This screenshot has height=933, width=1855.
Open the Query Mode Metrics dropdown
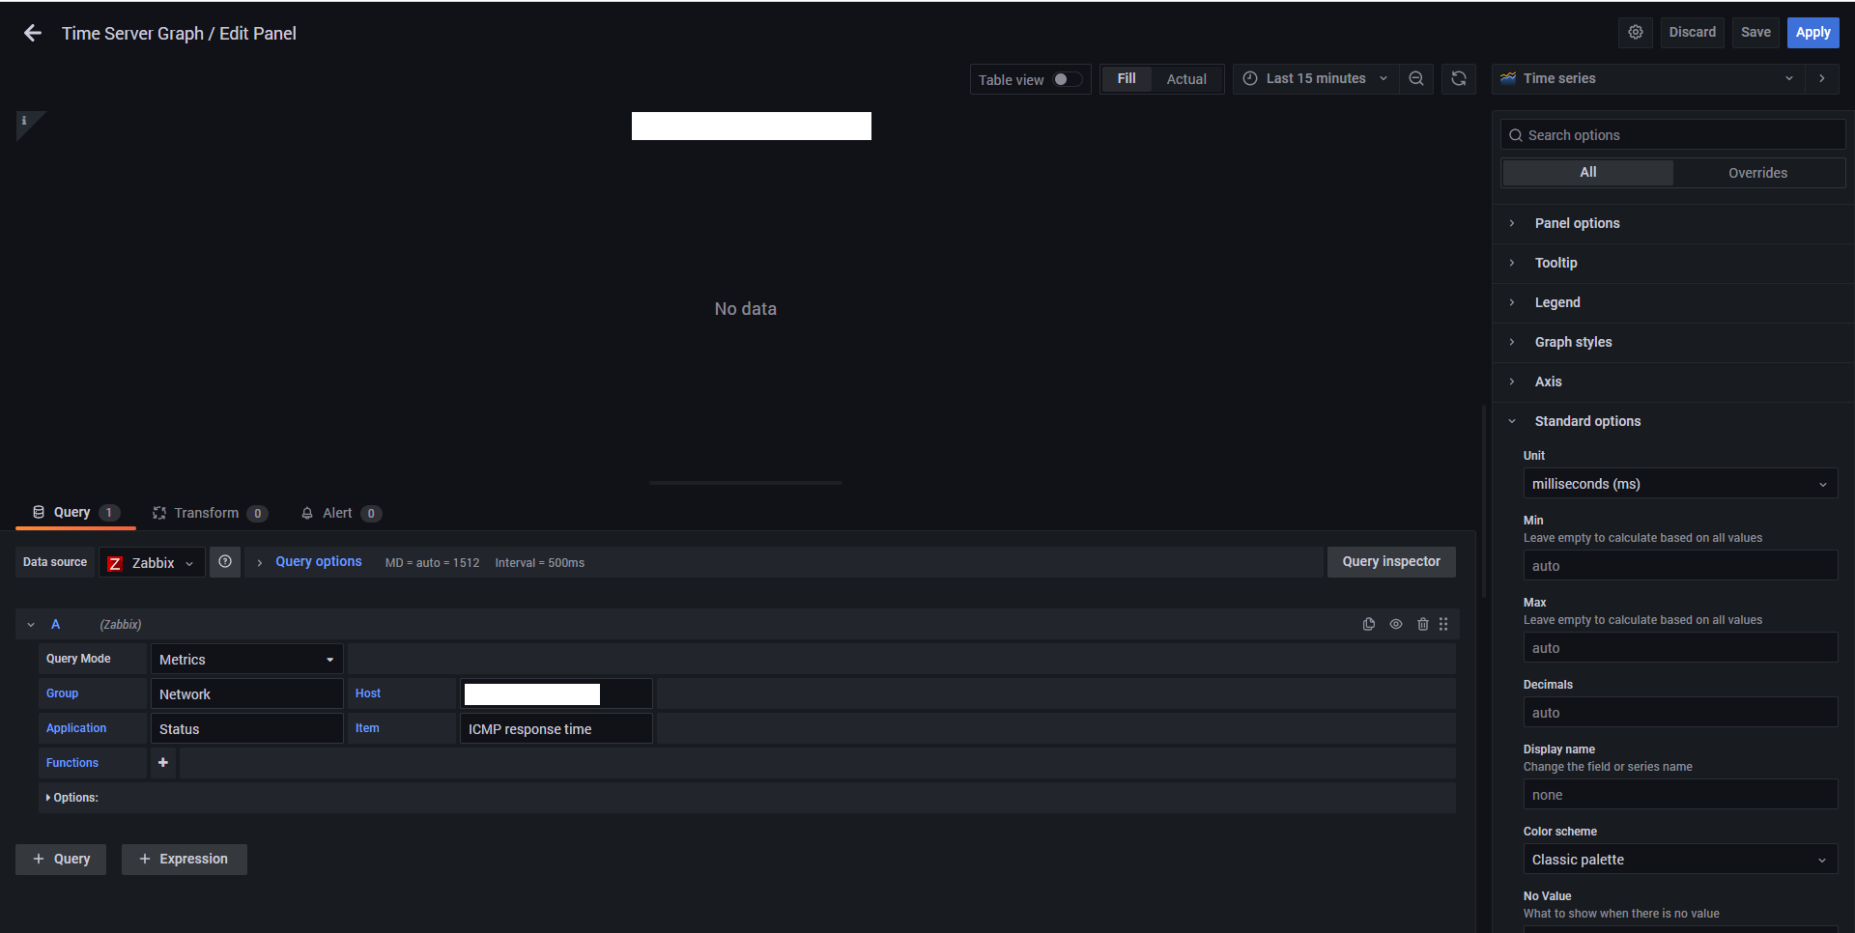click(x=247, y=660)
